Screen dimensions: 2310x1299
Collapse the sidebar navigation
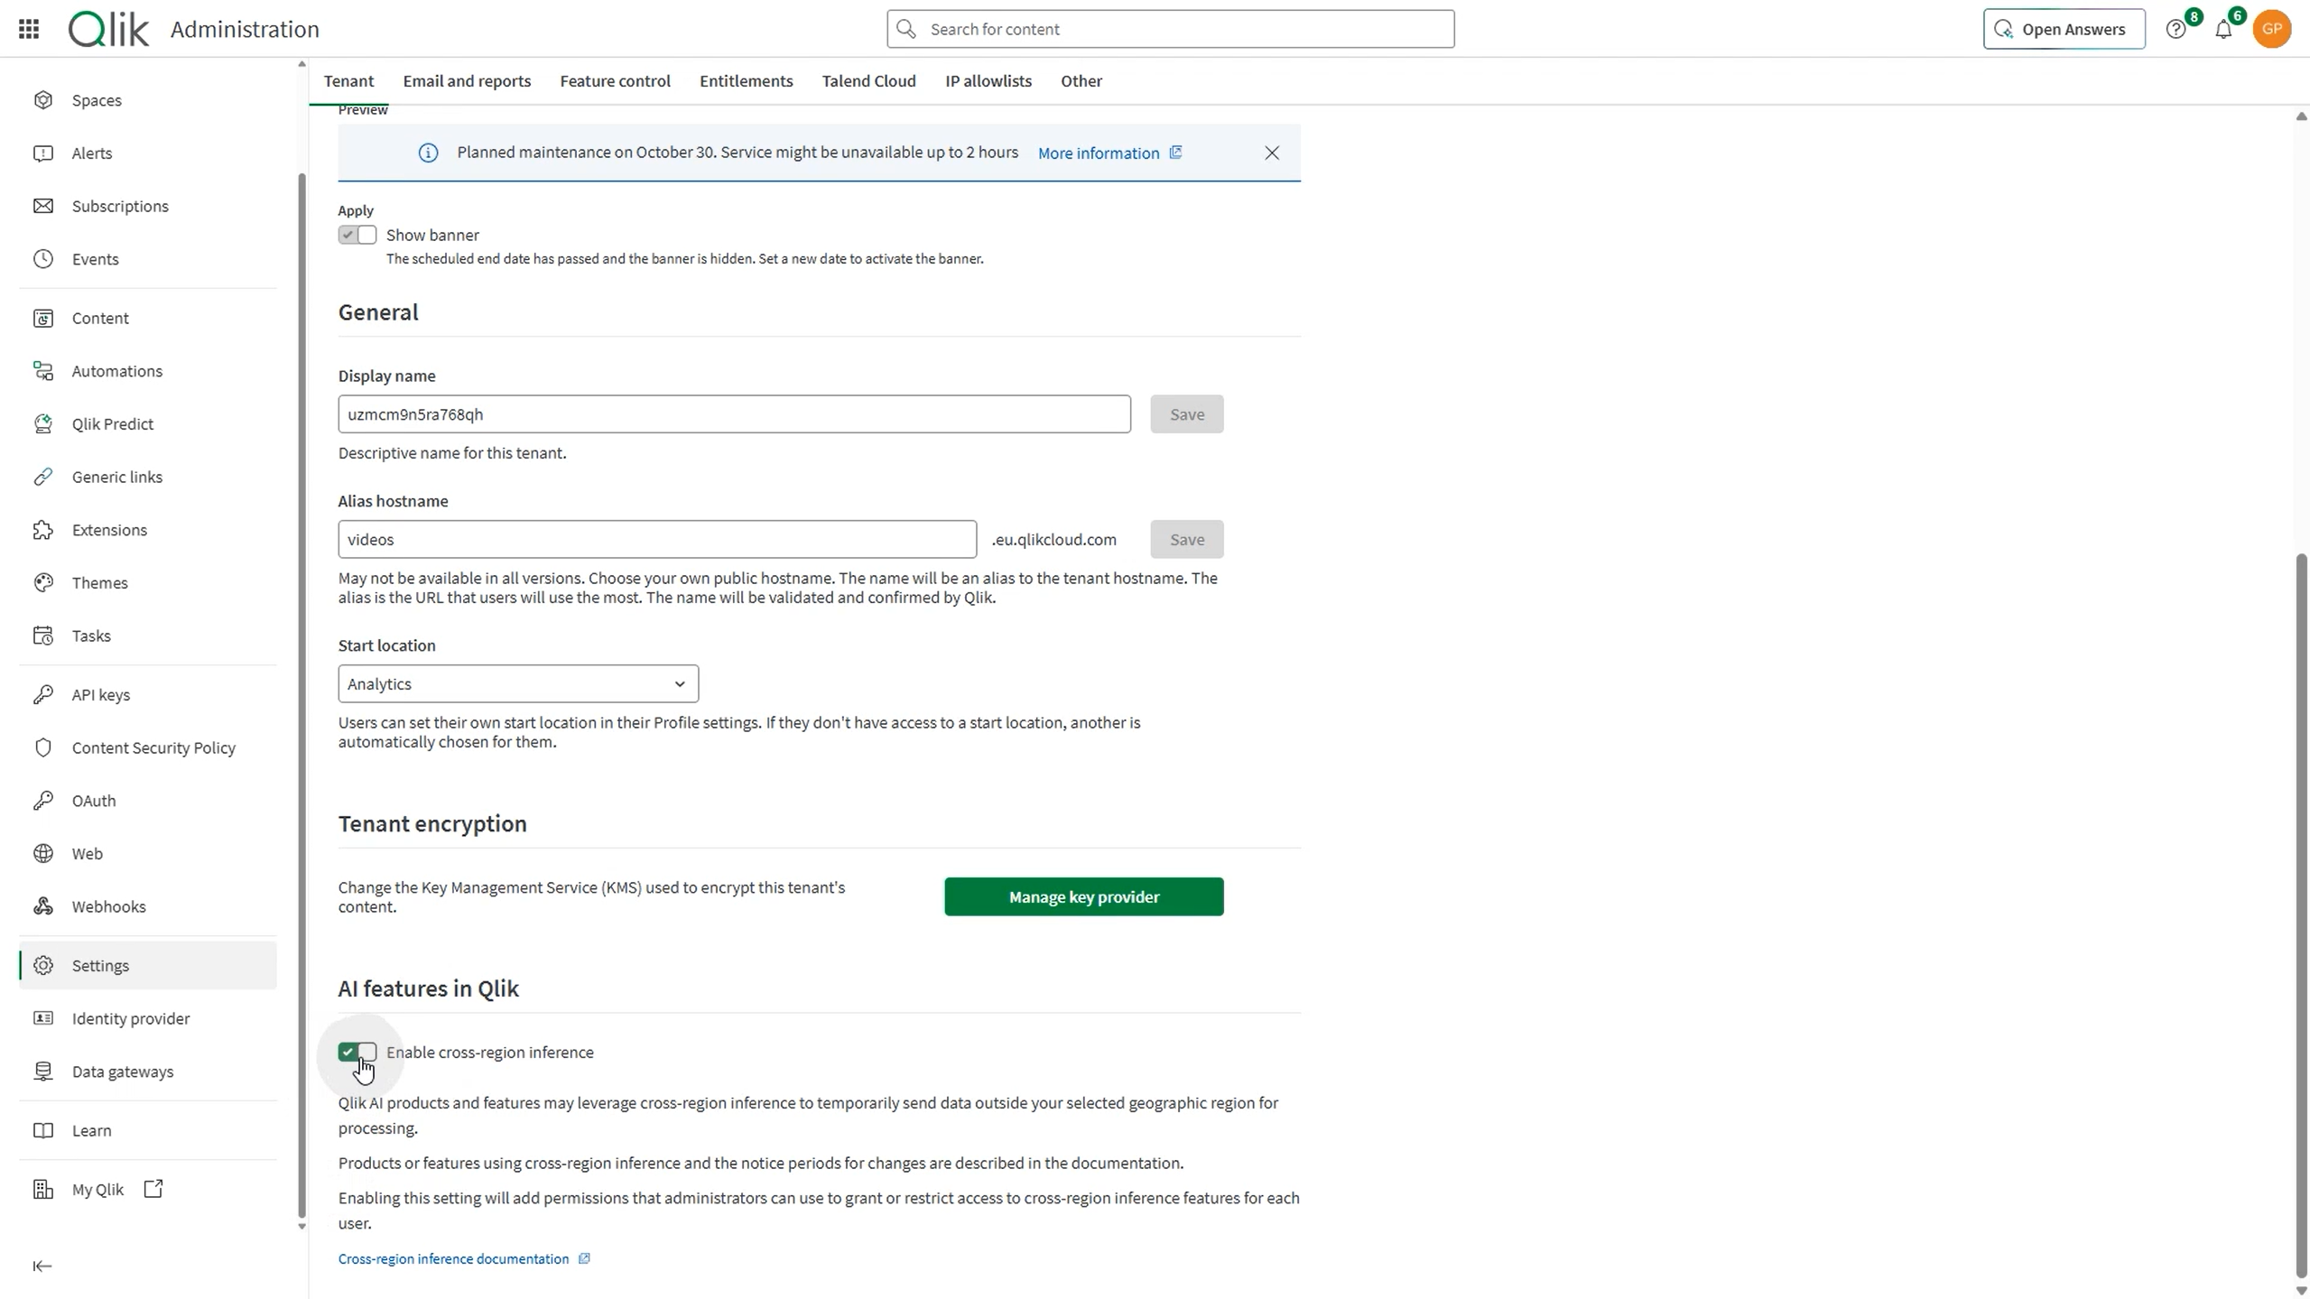point(42,1267)
